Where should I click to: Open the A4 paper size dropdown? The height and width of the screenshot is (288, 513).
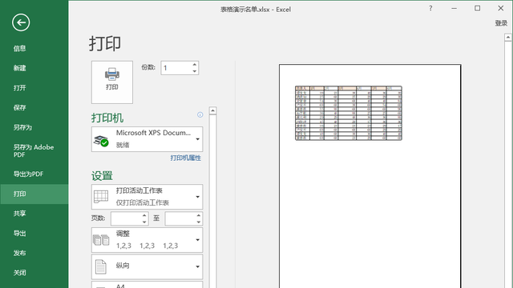147,285
